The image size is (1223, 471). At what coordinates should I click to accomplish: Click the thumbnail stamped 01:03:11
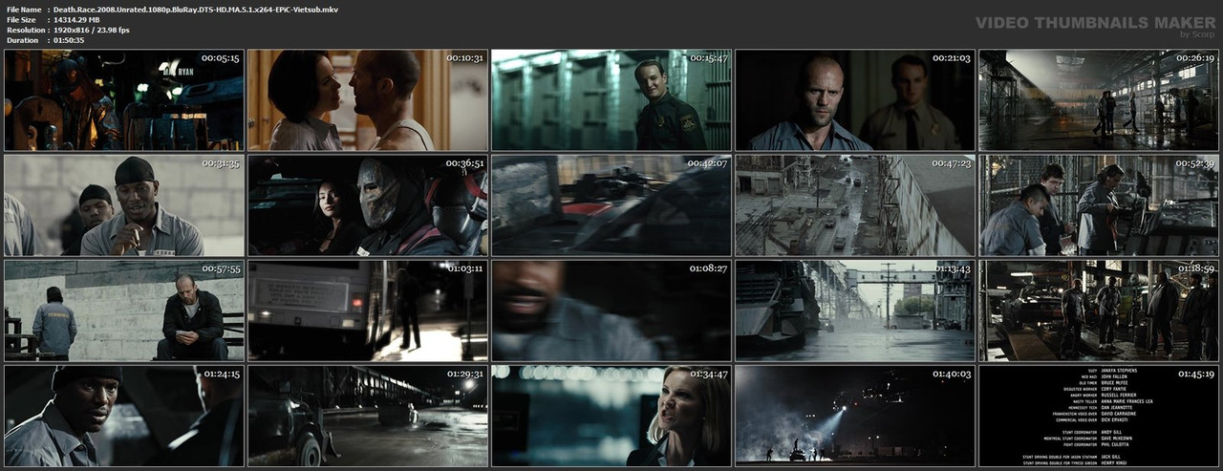coord(368,310)
